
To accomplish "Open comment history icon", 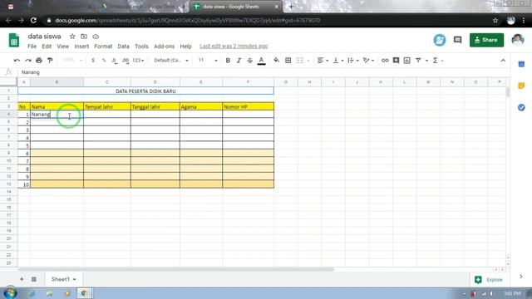I will click(x=458, y=40).
